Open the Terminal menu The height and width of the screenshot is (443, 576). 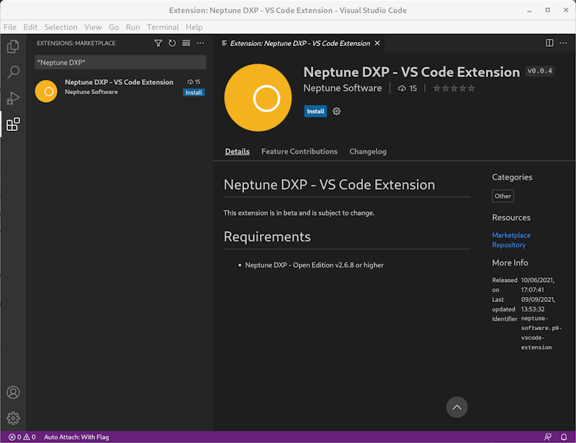click(x=163, y=27)
